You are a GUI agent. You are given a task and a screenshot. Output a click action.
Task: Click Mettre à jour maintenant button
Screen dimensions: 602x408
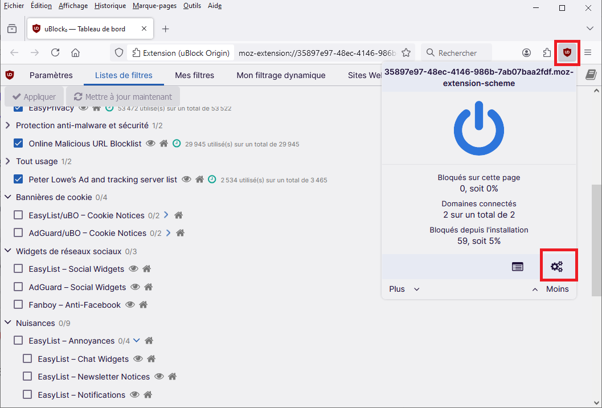click(123, 97)
